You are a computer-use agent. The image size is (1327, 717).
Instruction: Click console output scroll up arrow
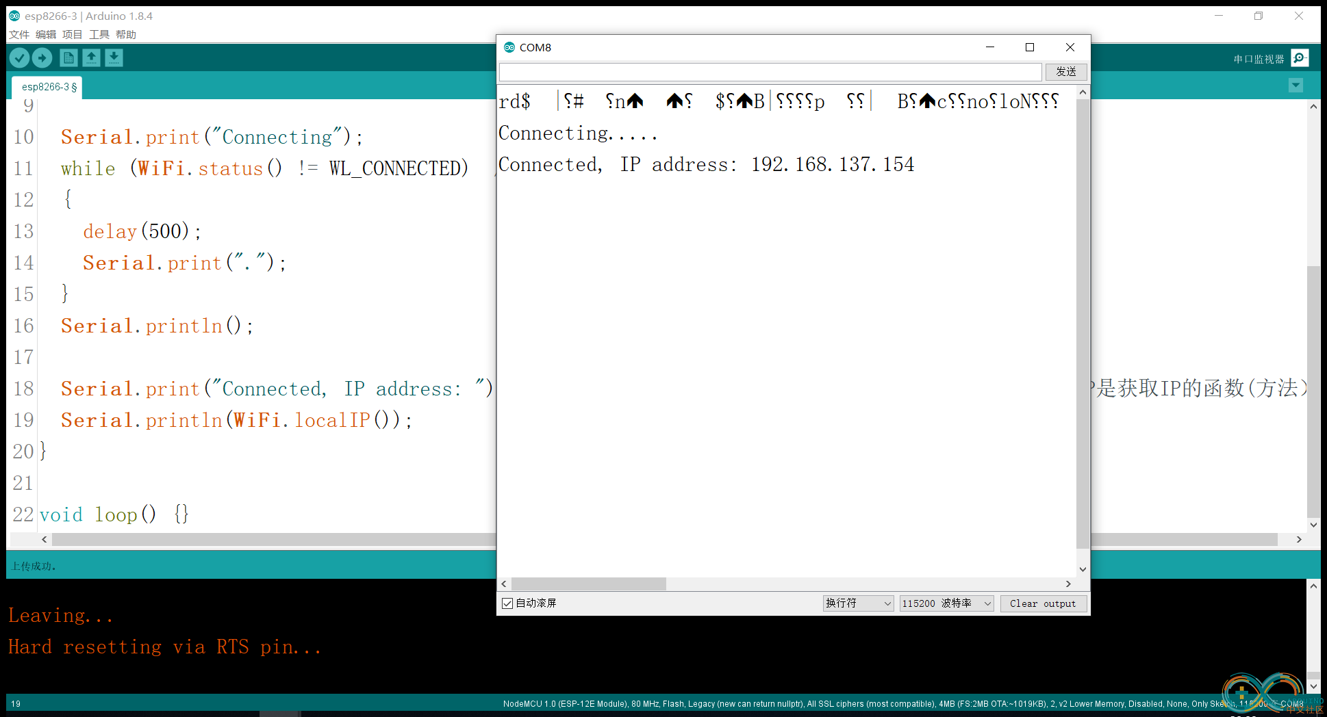point(1313,586)
